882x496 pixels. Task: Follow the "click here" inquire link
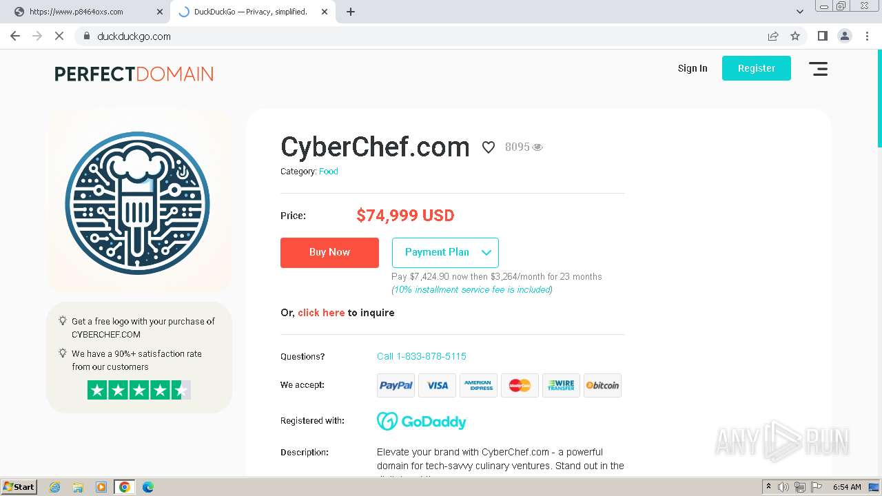[x=321, y=313]
